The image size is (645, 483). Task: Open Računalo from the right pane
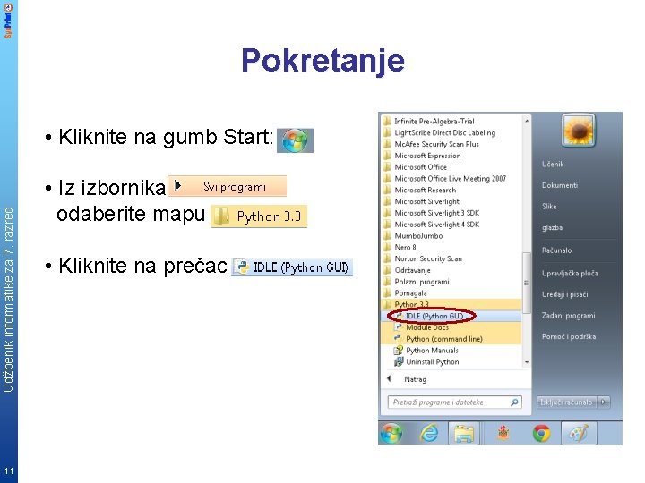(556, 250)
